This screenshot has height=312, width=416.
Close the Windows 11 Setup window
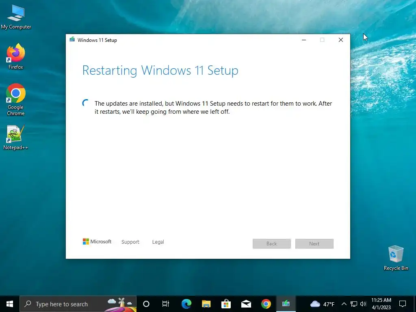click(341, 40)
